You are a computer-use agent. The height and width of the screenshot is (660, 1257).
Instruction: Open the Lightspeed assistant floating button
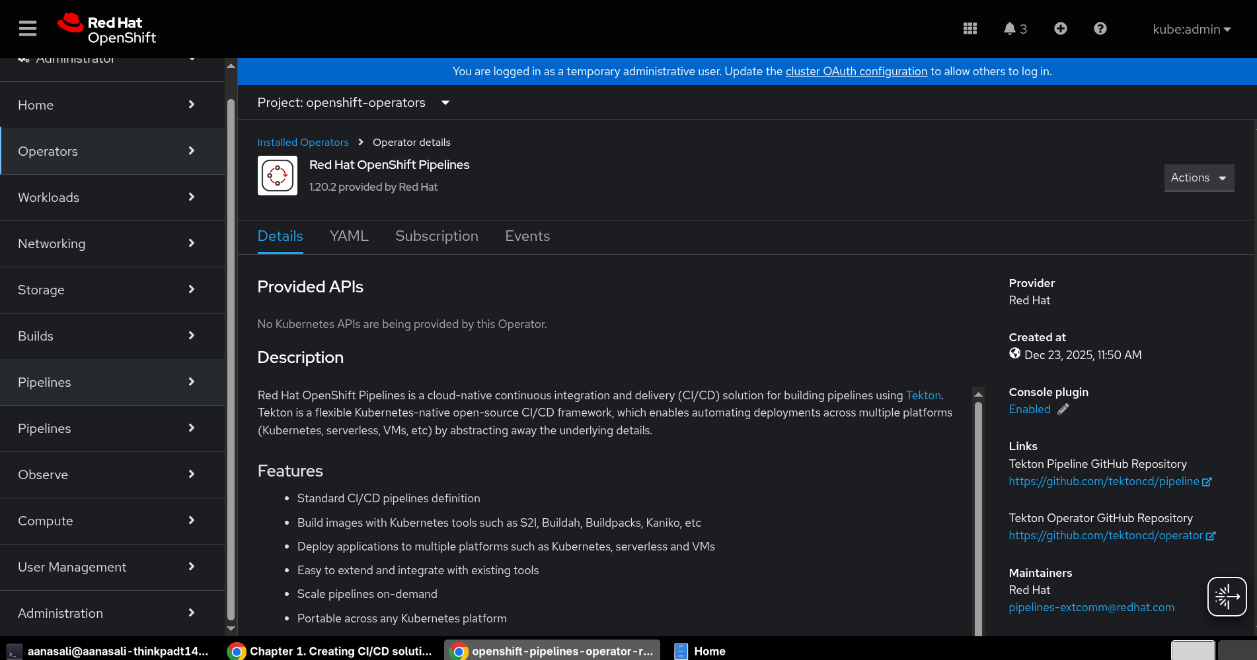point(1227,597)
